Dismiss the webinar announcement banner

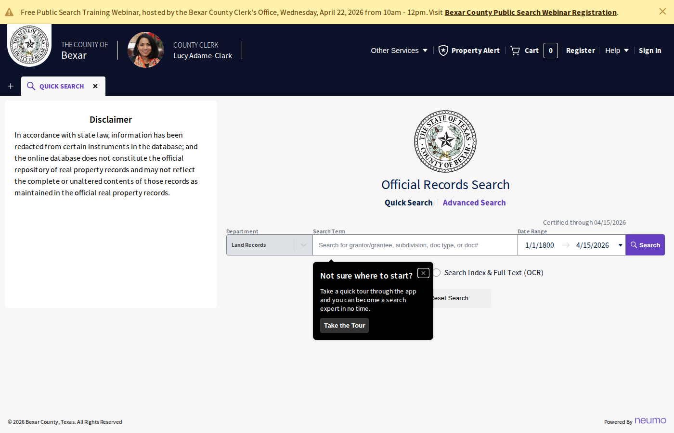click(662, 11)
